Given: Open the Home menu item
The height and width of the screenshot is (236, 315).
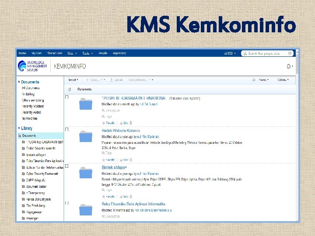Looking at the screenshot, I should pyautogui.click(x=22, y=53).
